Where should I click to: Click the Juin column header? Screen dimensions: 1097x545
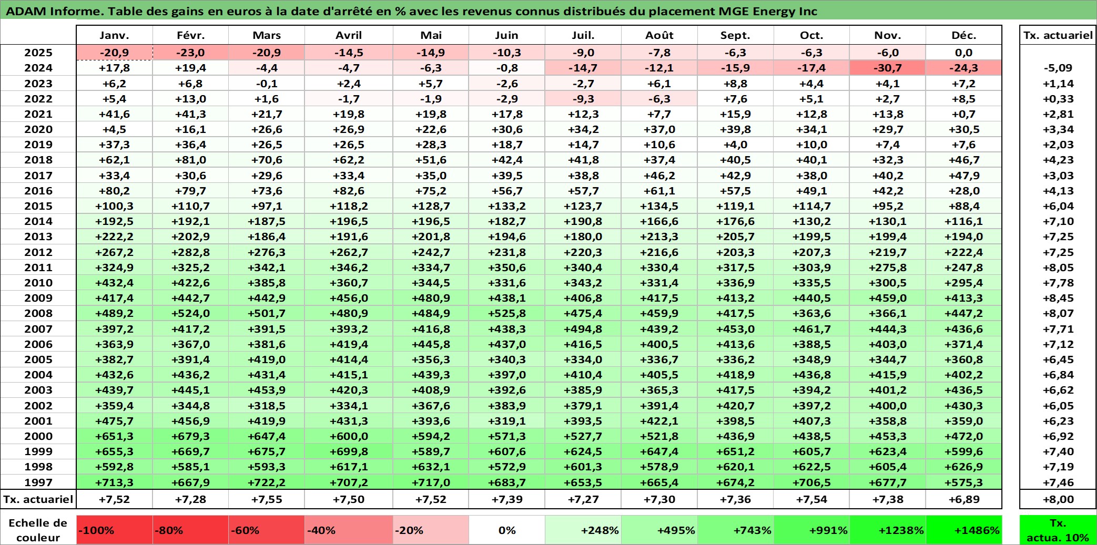point(507,35)
